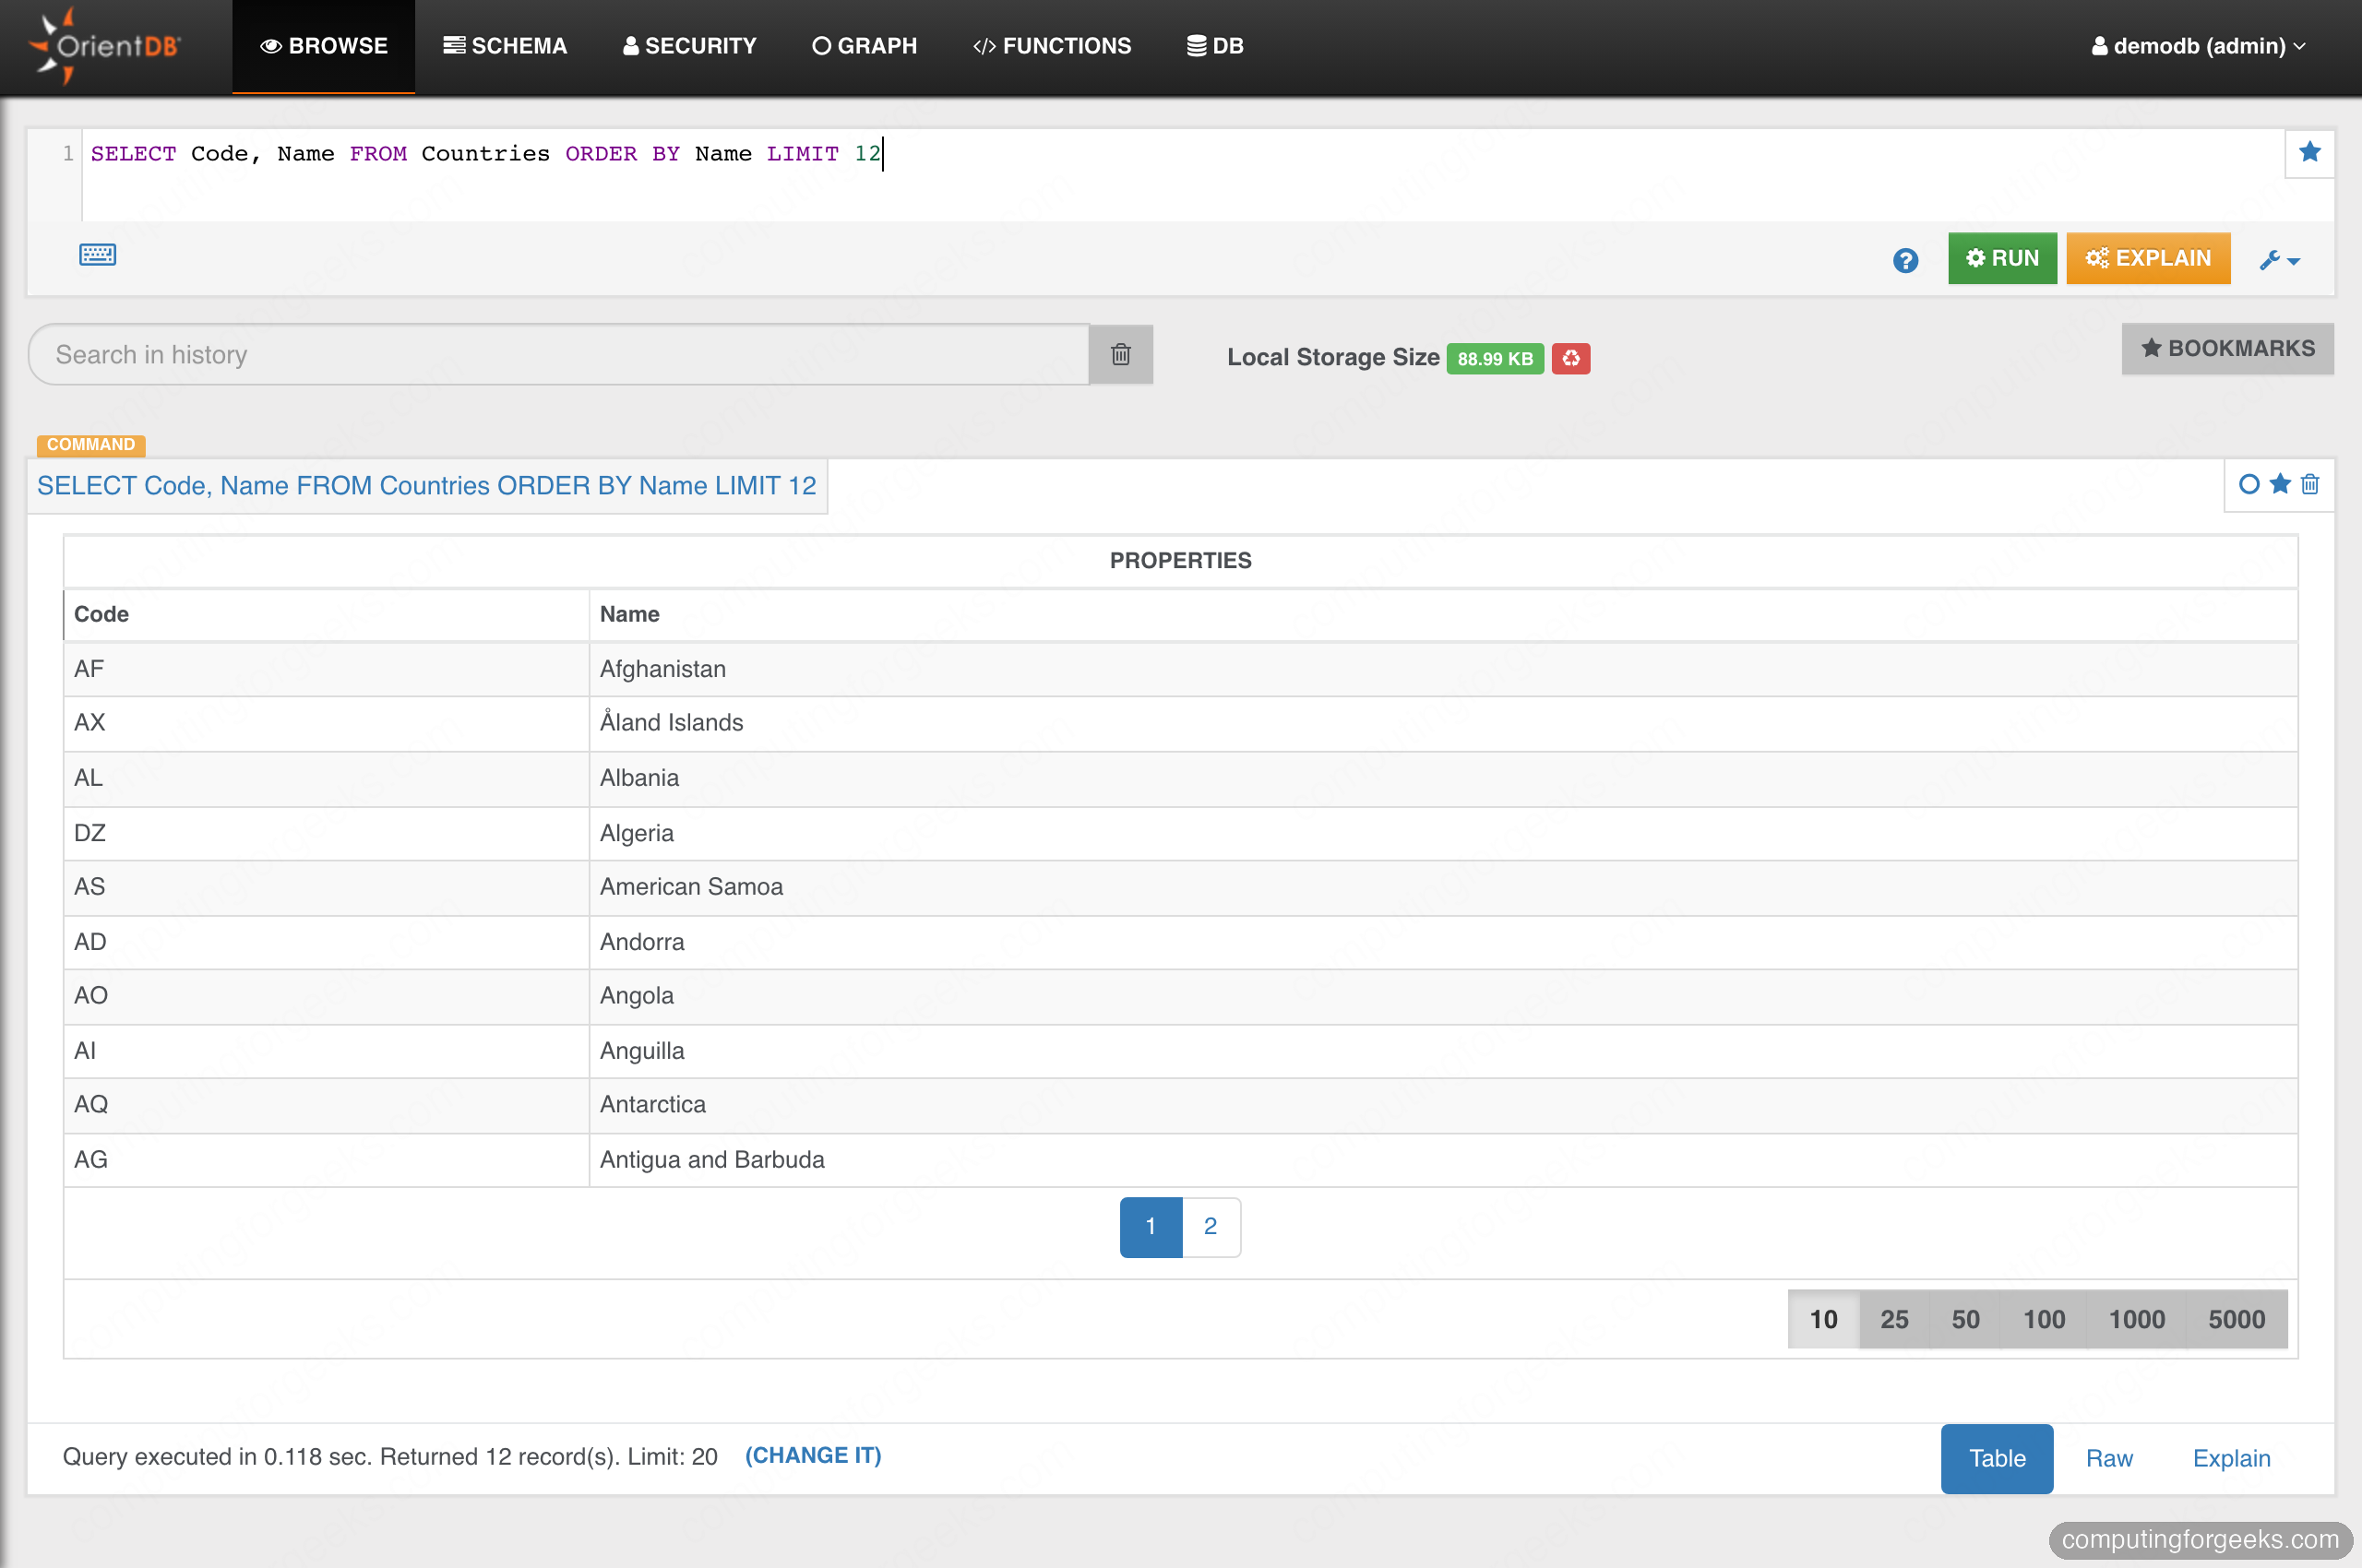Click the AQ code cell
2362x1568 pixels.
click(x=326, y=1105)
